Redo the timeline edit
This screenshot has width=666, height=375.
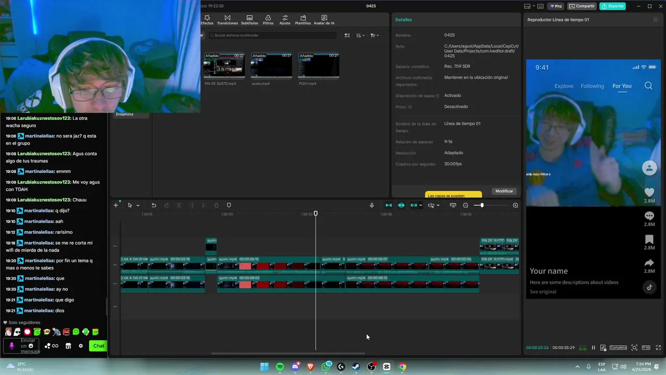(166, 205)
